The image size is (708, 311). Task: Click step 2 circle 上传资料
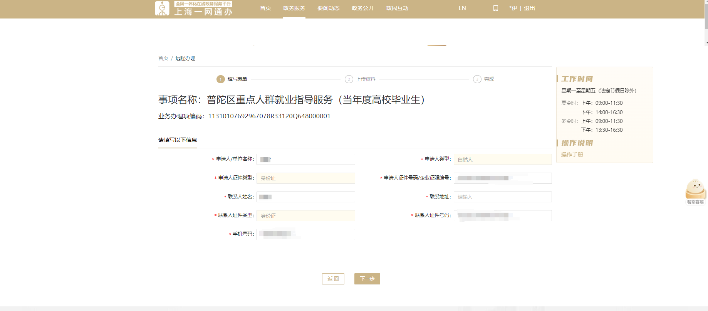pos(349,79)
